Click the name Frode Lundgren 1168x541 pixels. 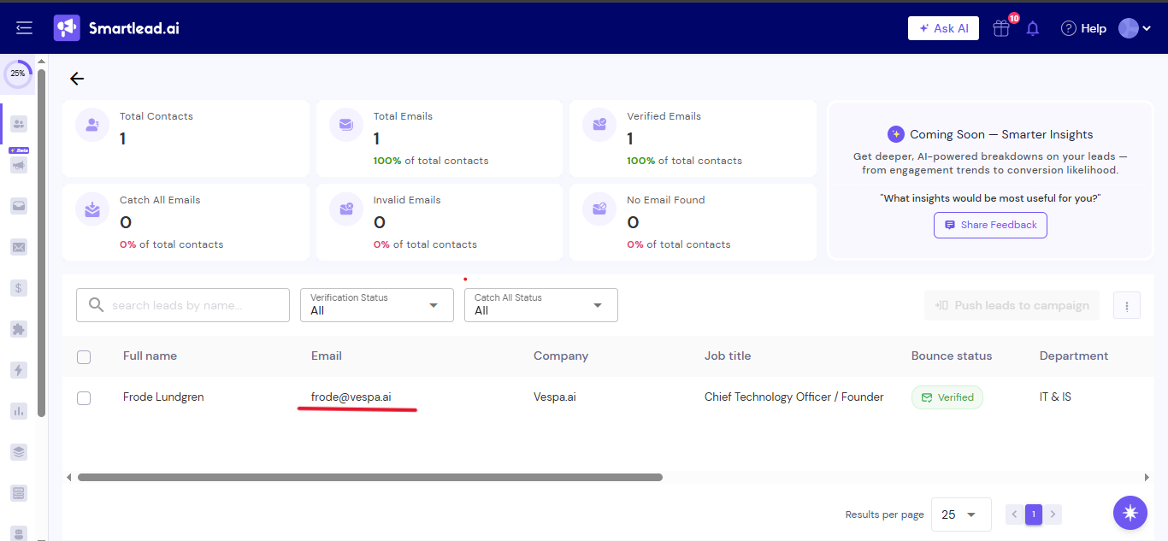click(x=163, y=397)
